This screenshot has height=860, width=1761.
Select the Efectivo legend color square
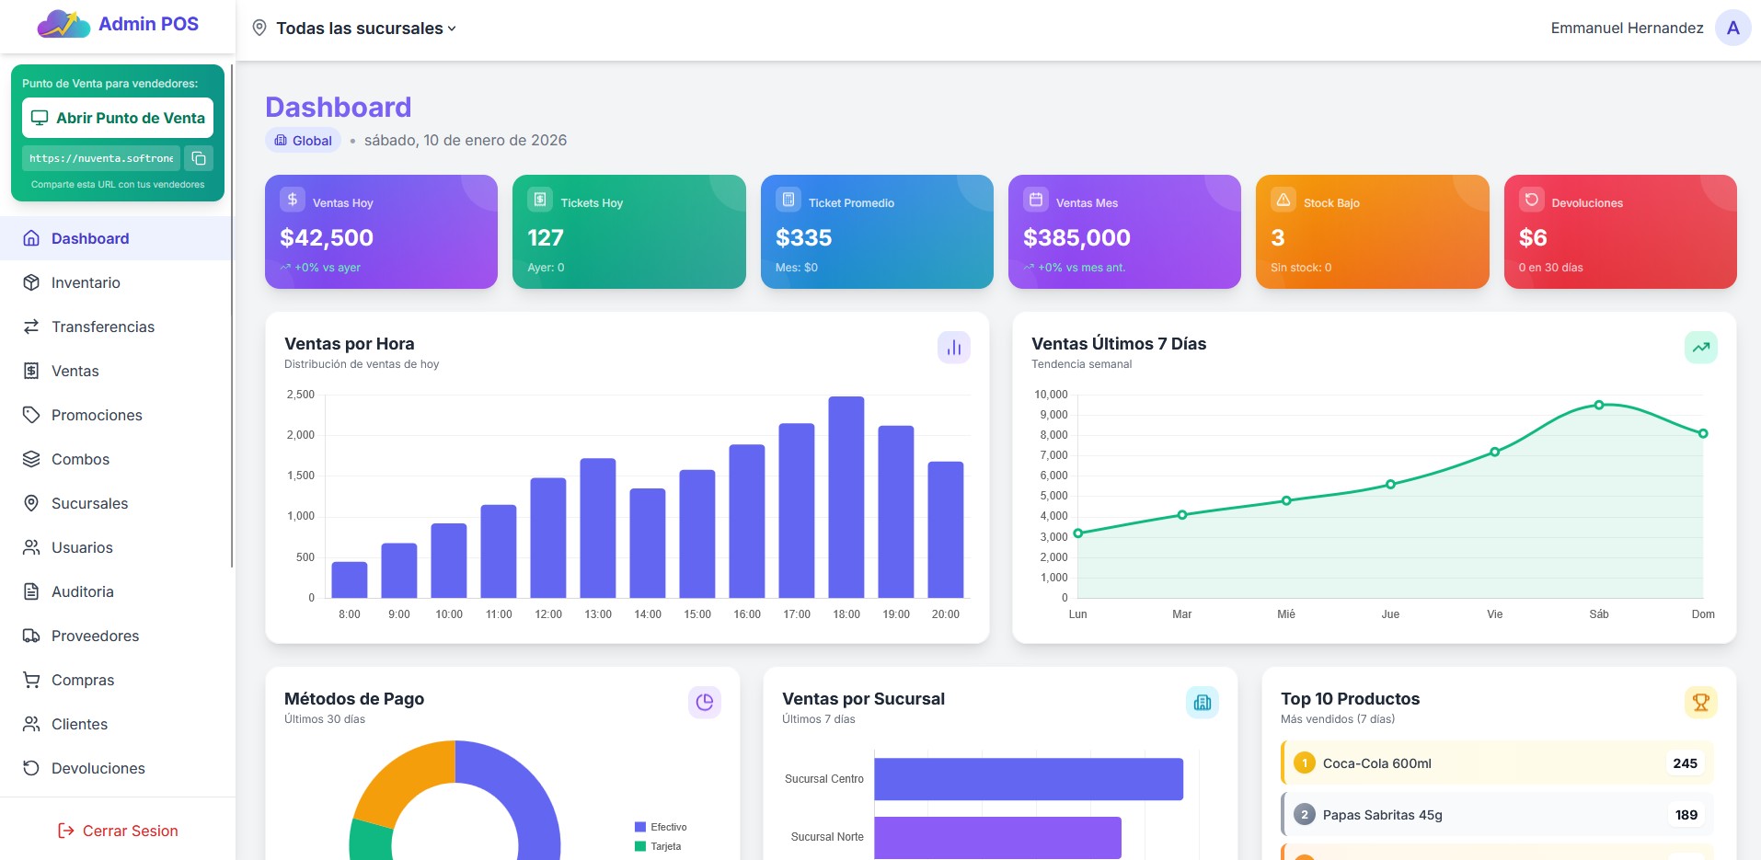pyautogui.click(x=639, y=826)
